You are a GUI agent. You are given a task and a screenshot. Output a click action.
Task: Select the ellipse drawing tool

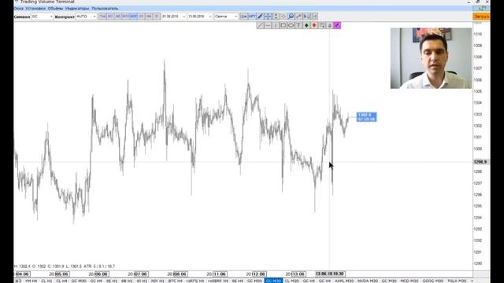(291, 25)
